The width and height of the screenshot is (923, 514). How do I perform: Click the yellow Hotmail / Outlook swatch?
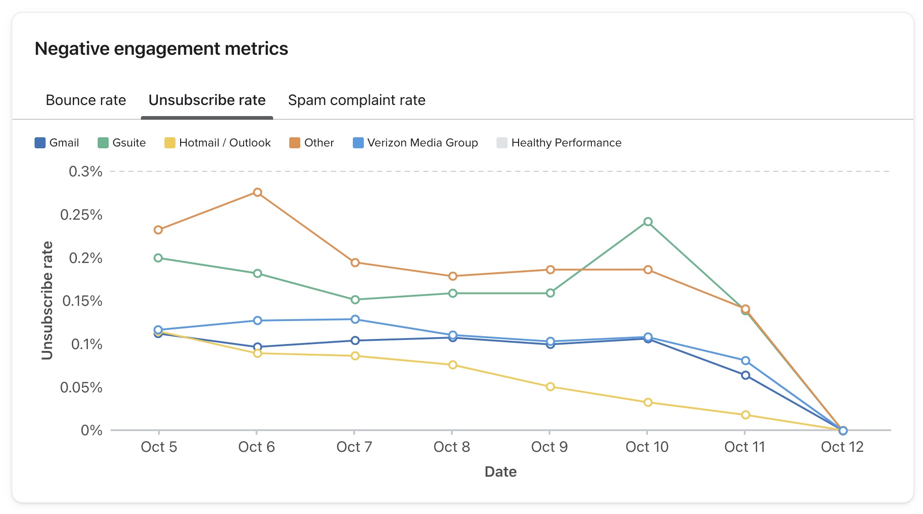[170, 142]
